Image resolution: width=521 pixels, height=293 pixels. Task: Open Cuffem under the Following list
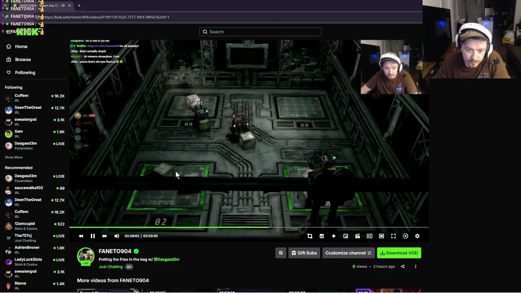click(35, 98)
